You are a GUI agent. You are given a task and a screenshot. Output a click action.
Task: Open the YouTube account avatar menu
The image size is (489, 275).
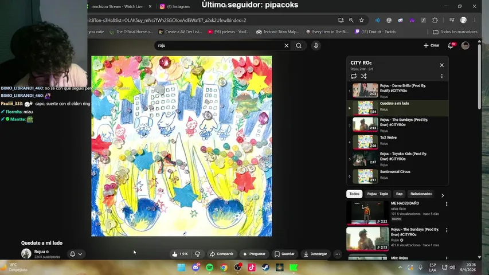tap(465, 45)
